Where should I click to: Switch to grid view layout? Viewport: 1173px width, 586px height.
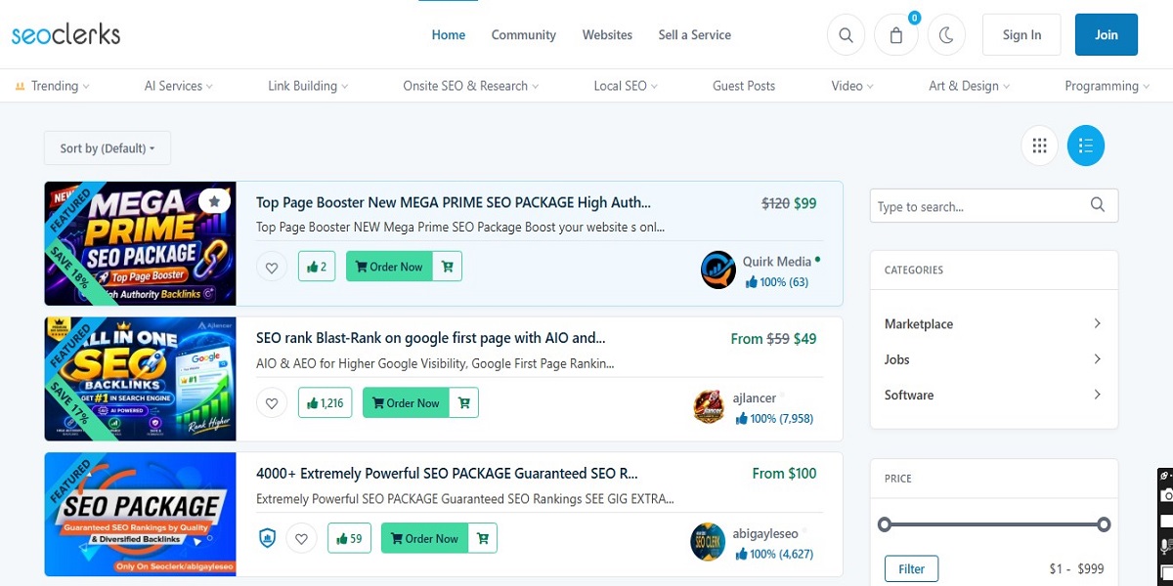tap(1039, 146)
